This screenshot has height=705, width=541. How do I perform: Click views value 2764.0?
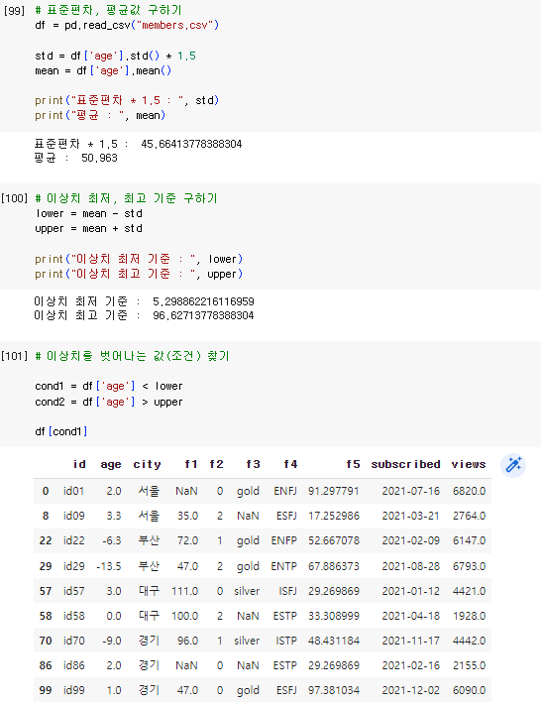[469, 516]
